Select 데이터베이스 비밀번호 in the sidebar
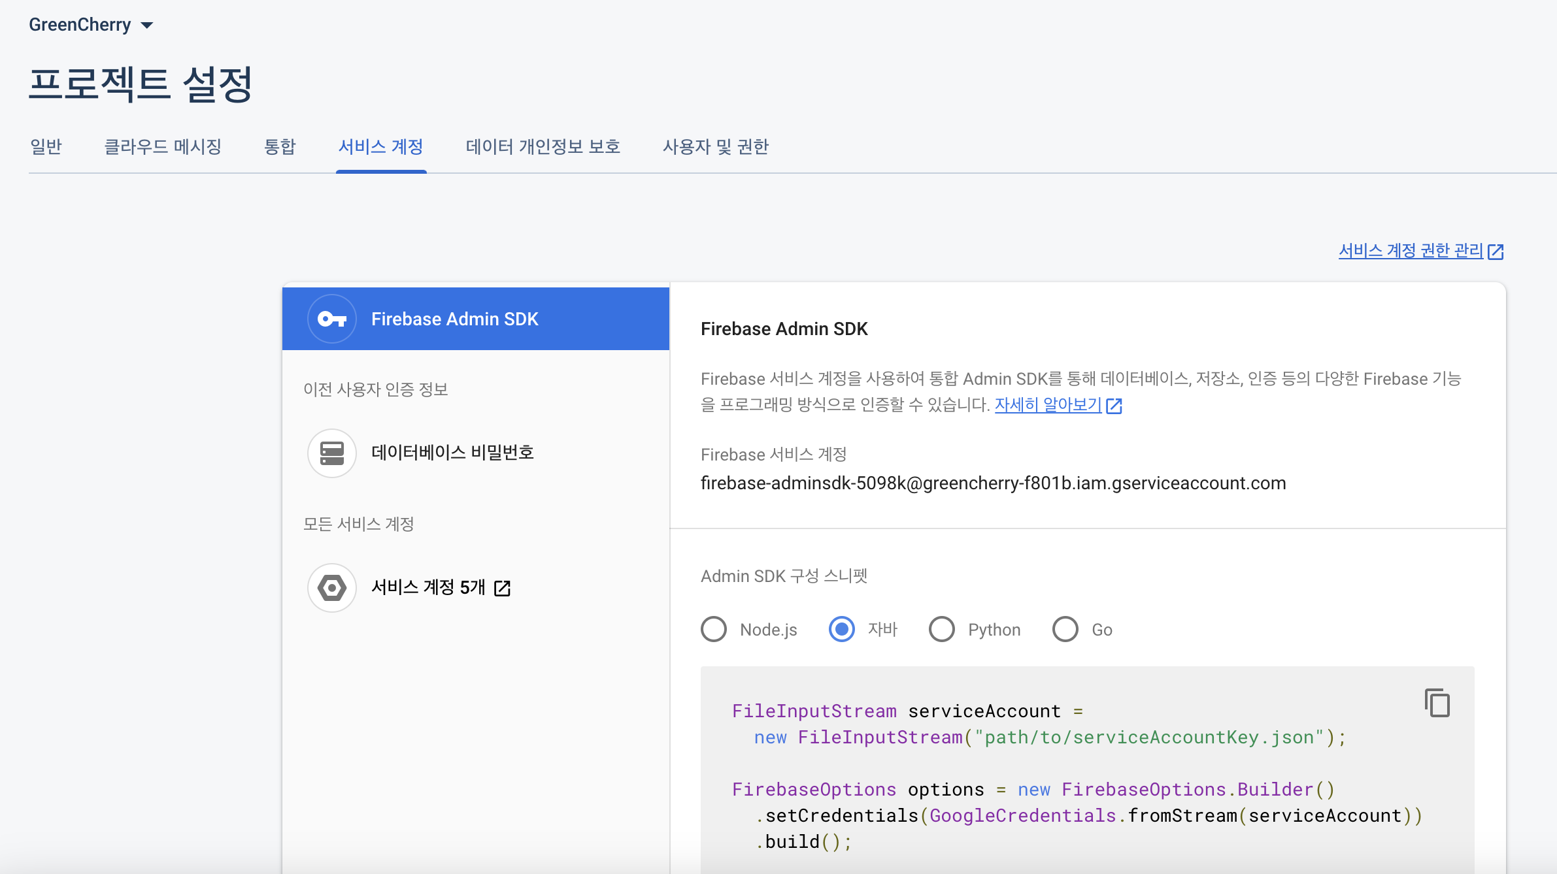The image size is (1557, 874). click(x=452, y=453)
